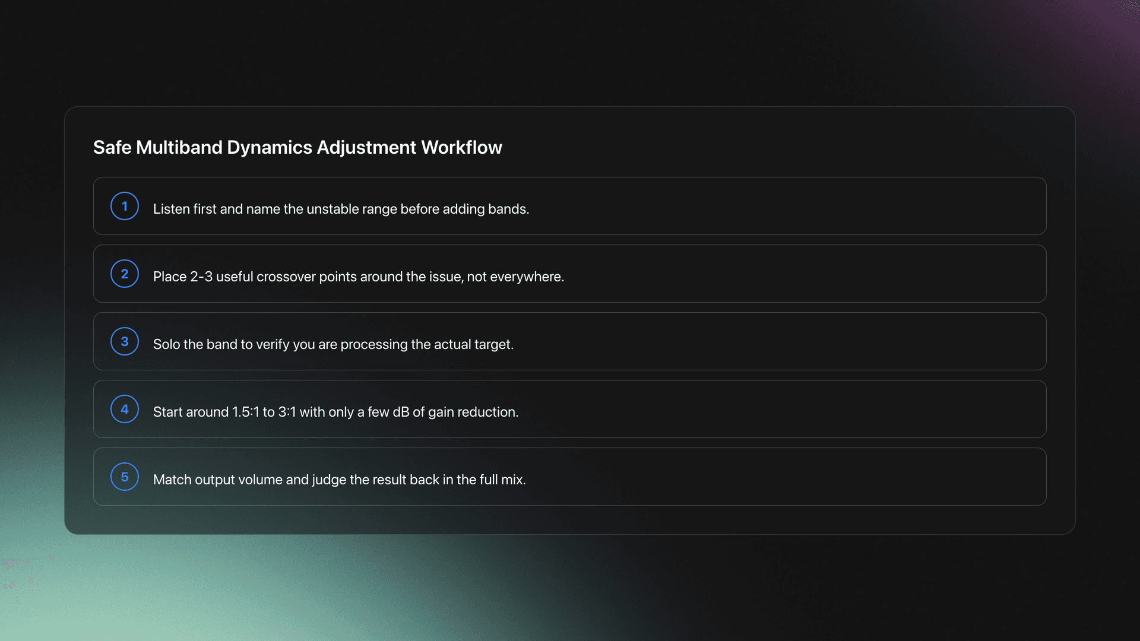The image size is (1140, 641).
Task: Open the 'Match output volume' step row
Action: [x=569, y=477]
